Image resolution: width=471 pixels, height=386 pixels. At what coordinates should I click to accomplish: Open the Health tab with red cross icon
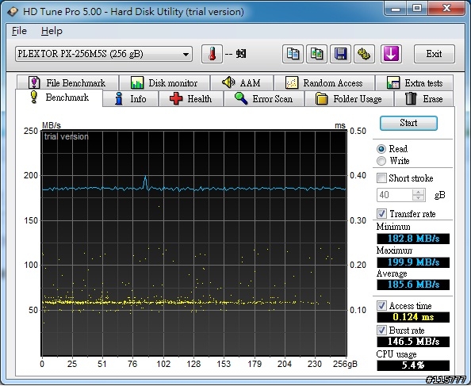191,99
